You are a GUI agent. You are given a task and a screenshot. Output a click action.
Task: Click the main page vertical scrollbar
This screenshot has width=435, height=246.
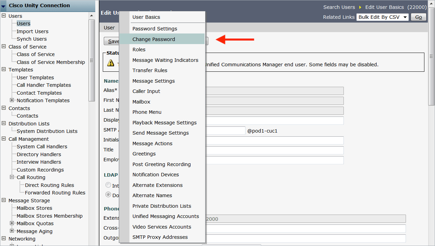[432, 56]
